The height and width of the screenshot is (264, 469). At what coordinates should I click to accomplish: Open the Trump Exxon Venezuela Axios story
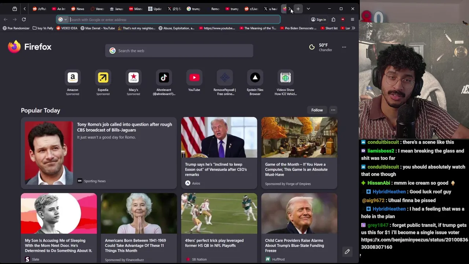point(219,153)
